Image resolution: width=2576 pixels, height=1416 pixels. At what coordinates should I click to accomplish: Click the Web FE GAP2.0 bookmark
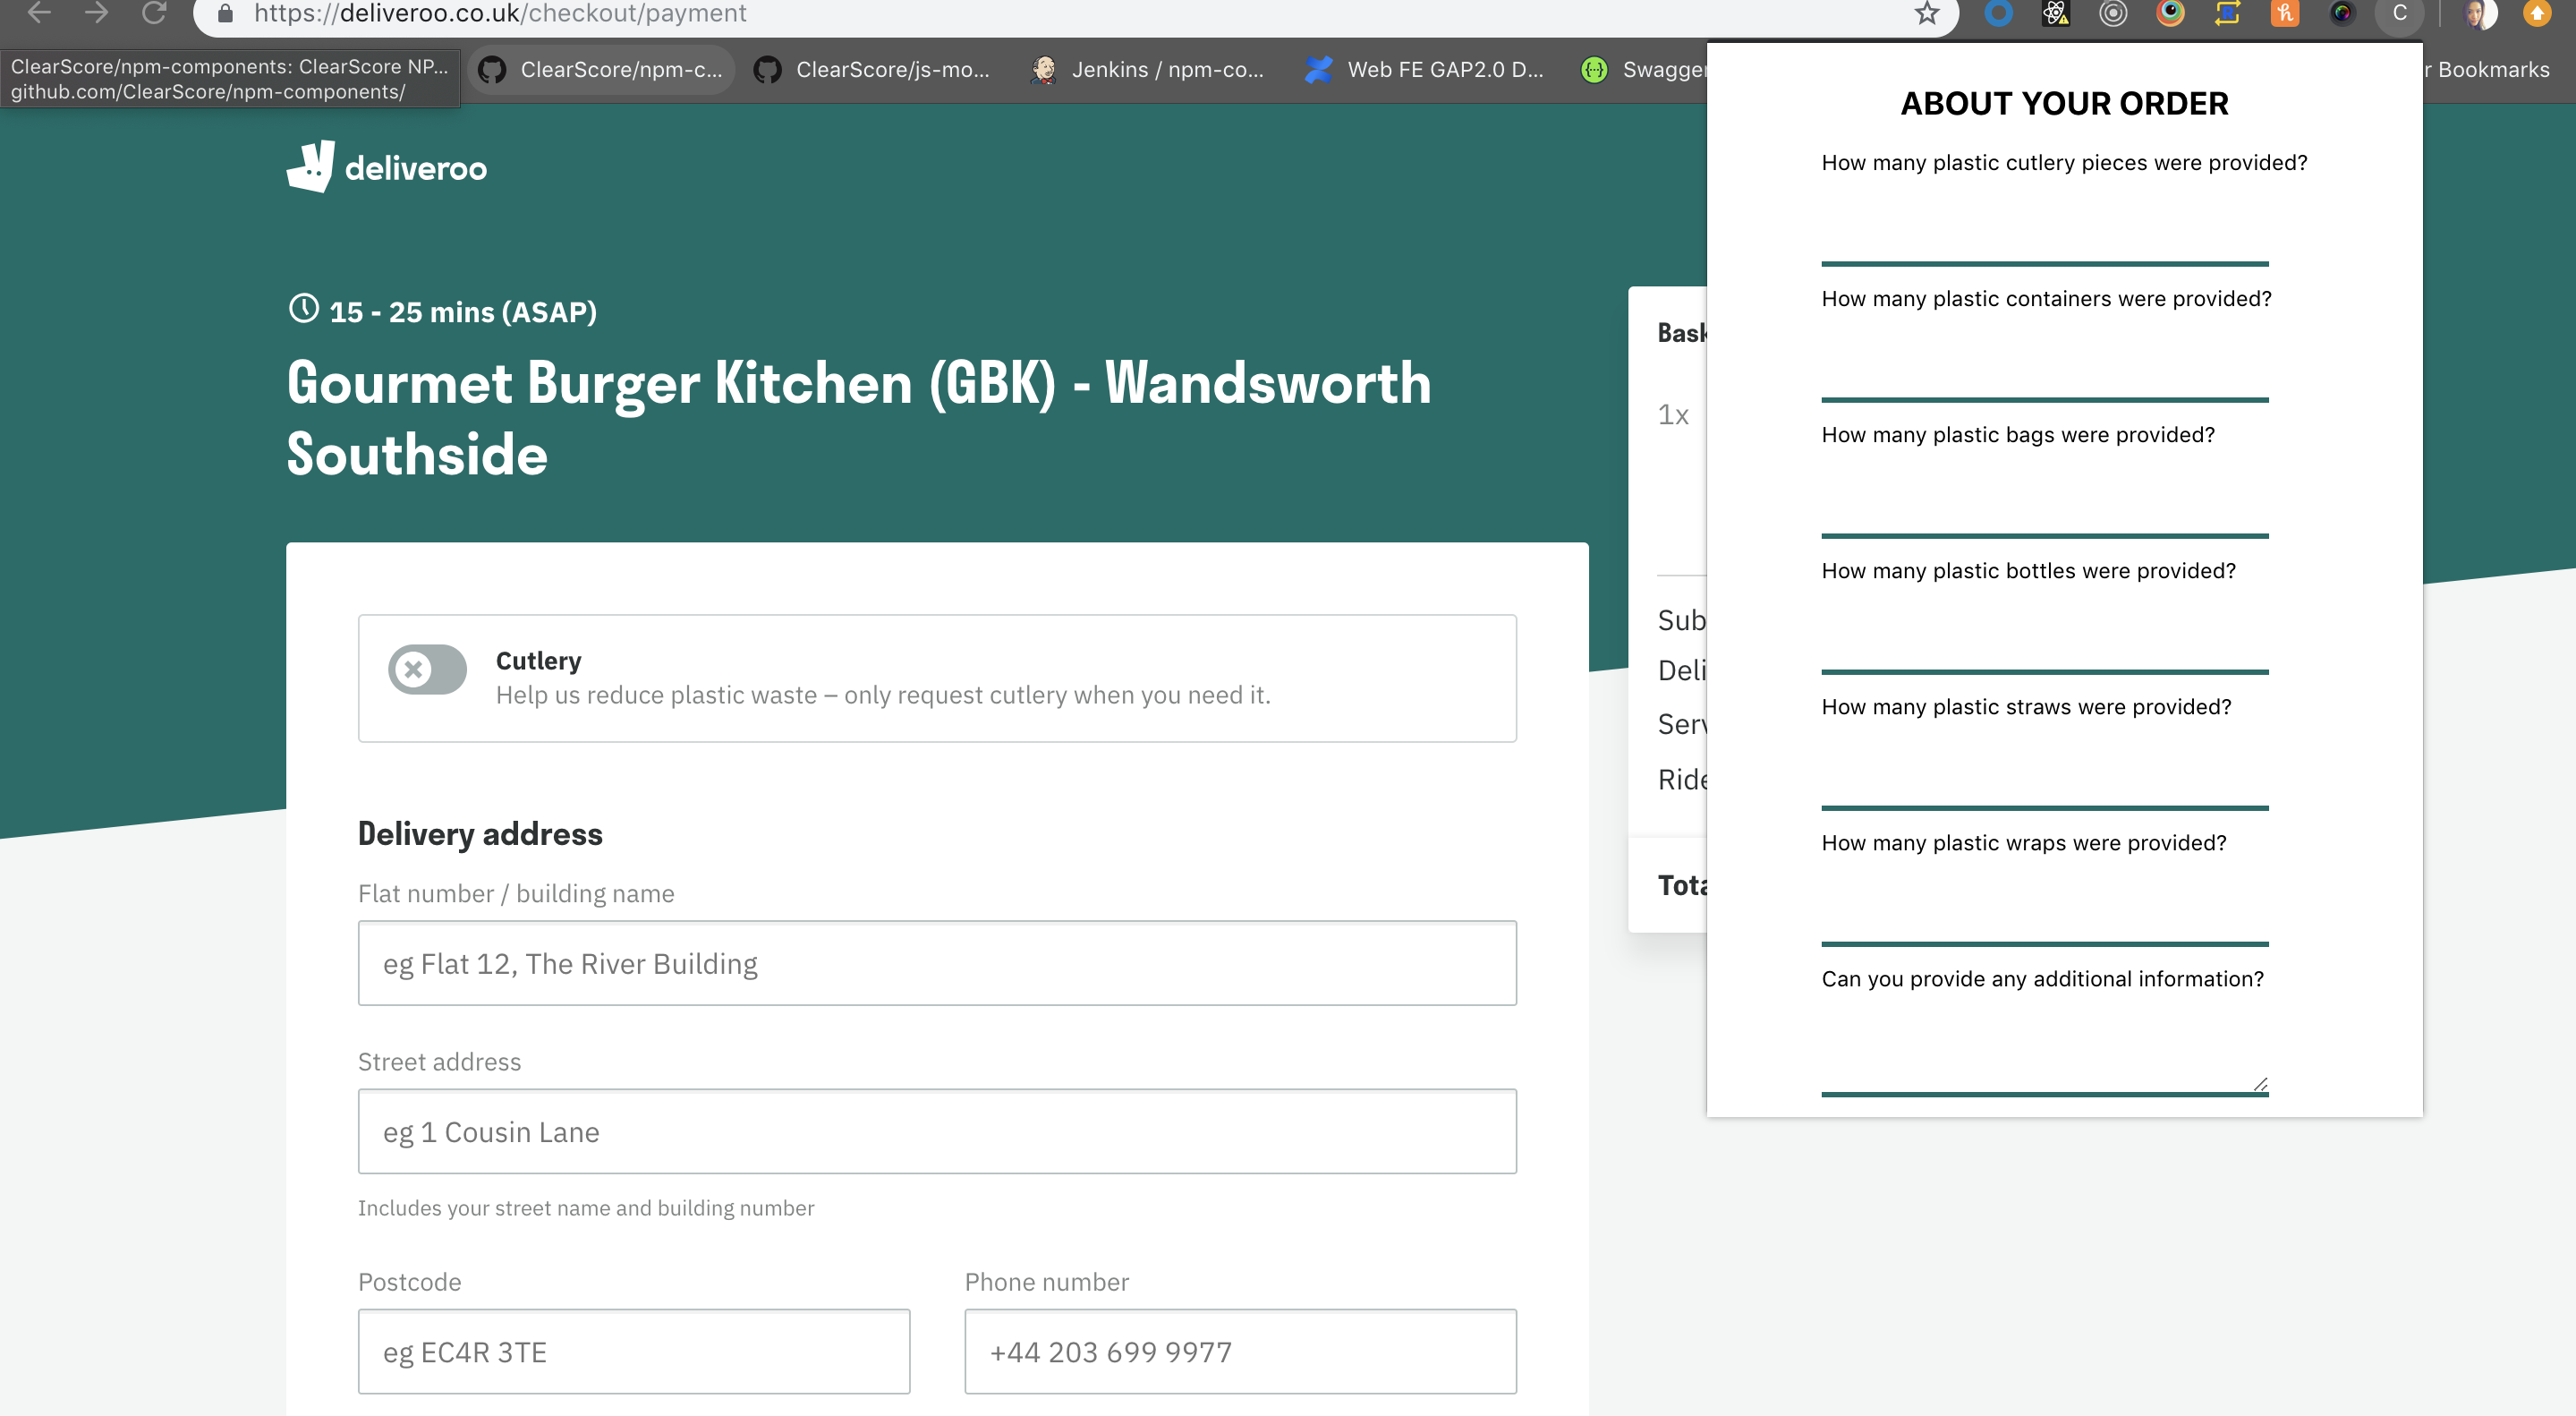click(1424, 70)
